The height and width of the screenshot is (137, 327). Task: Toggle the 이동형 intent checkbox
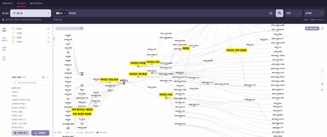tap(13, 33)
